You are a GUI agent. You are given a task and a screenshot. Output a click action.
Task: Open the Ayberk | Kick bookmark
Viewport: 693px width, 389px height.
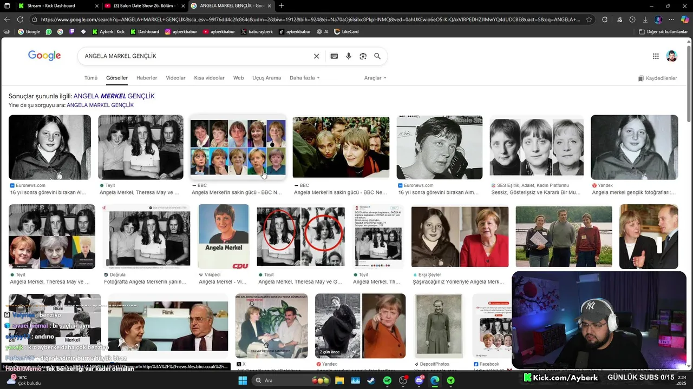click(x=108, y=32)
